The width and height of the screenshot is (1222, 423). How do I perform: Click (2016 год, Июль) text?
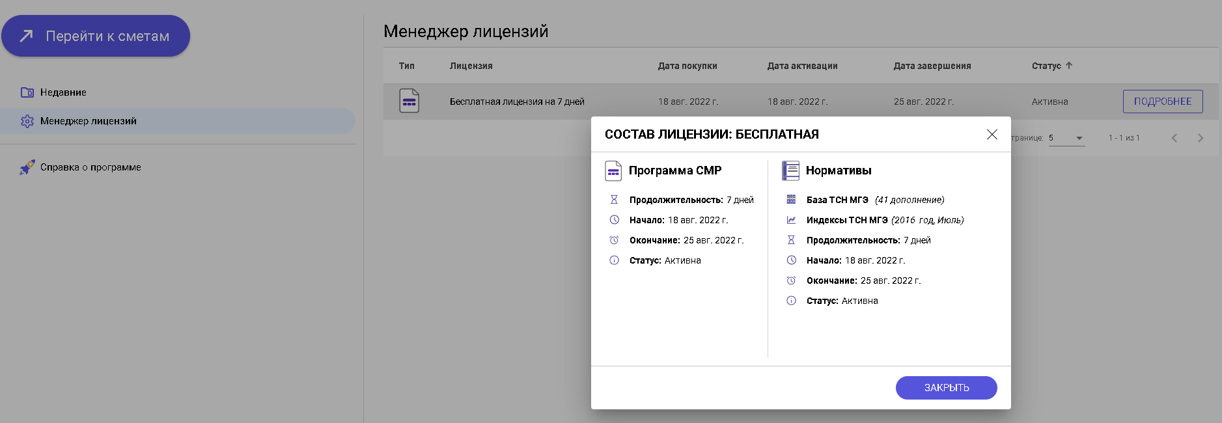pos(928,220)
